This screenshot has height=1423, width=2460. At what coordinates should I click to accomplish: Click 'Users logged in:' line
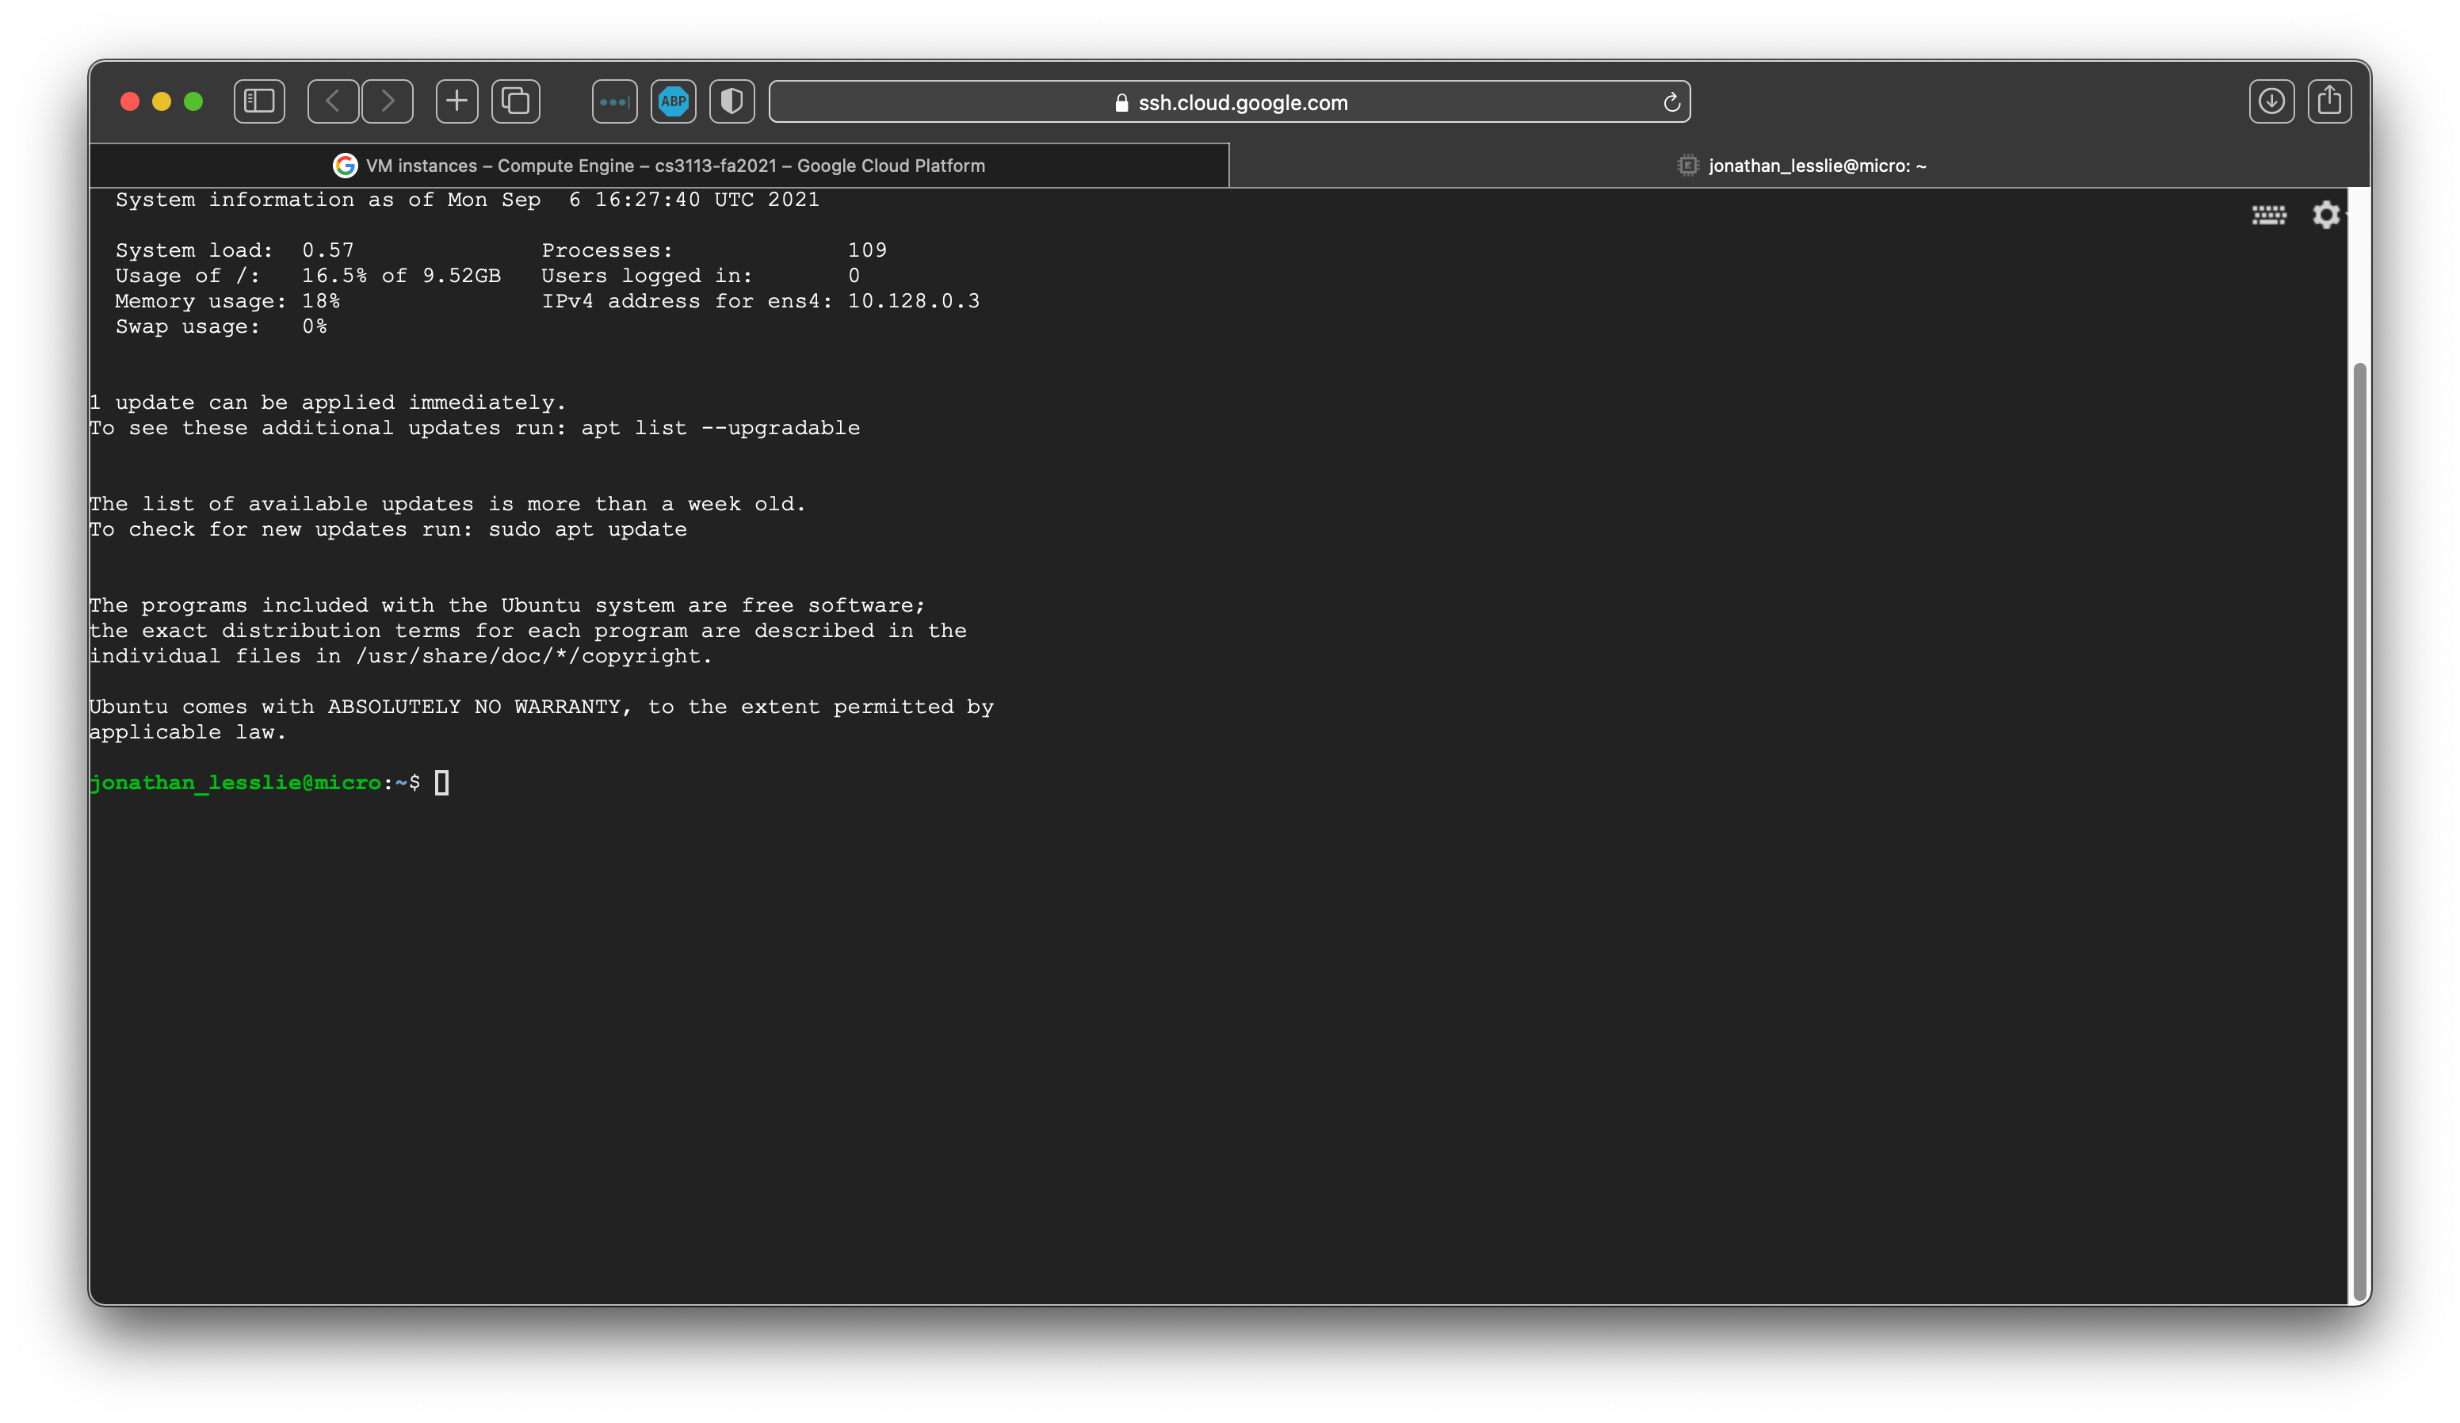pyautogui.click(x=701, y=275)
